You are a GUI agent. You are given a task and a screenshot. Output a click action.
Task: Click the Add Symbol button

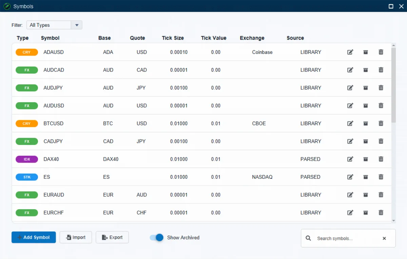pos(34,237)
